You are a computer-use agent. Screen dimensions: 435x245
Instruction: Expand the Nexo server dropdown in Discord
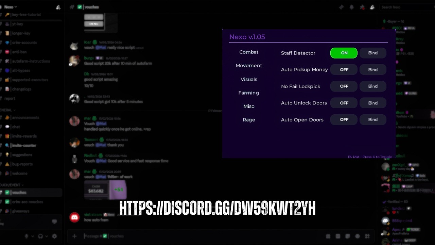pyautogui.click(x=10, y=7)
